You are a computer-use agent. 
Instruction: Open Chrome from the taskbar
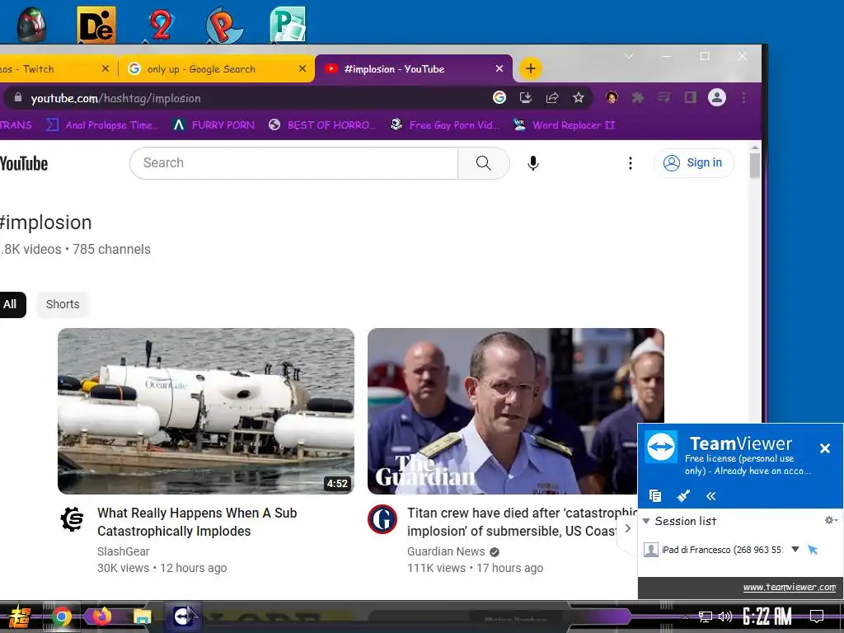[x=62, y=617]
